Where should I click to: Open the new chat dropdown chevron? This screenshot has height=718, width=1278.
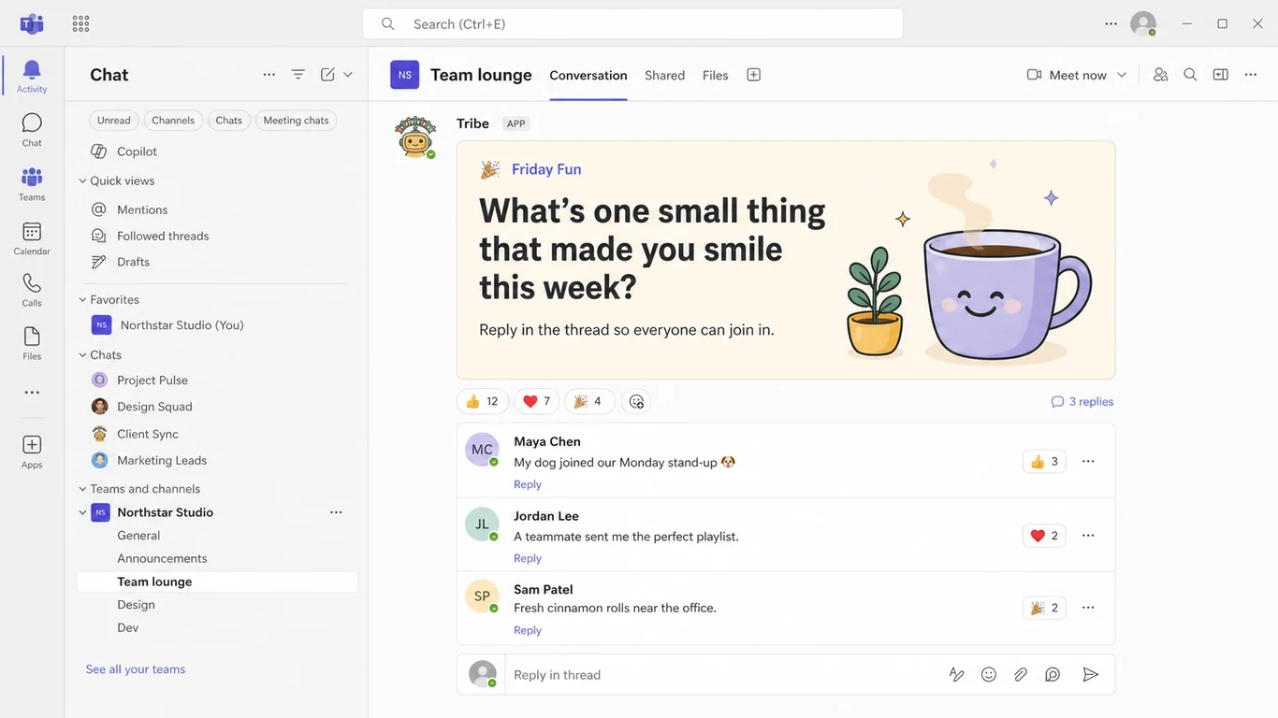(348, 75)
